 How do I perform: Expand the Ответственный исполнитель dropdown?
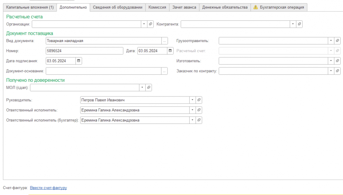click(193, 110)
